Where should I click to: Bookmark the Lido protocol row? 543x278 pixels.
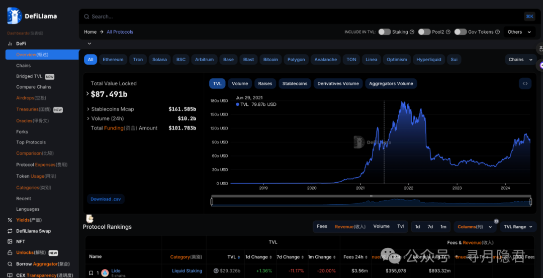click(x=91, y=273)
